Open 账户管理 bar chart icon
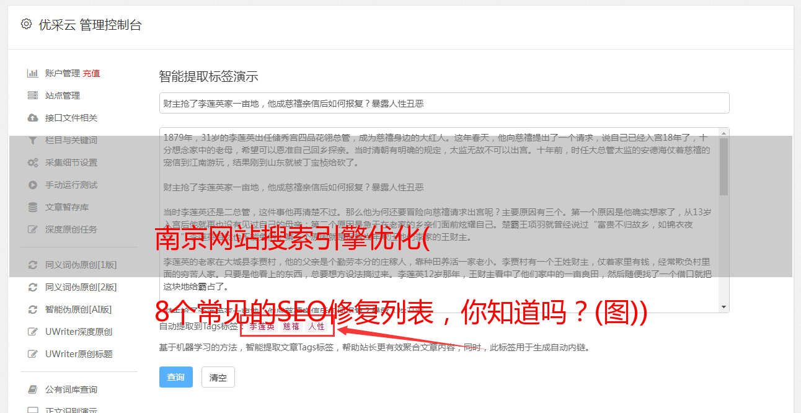This screenshot has width=801, height=413. point(33,73)
